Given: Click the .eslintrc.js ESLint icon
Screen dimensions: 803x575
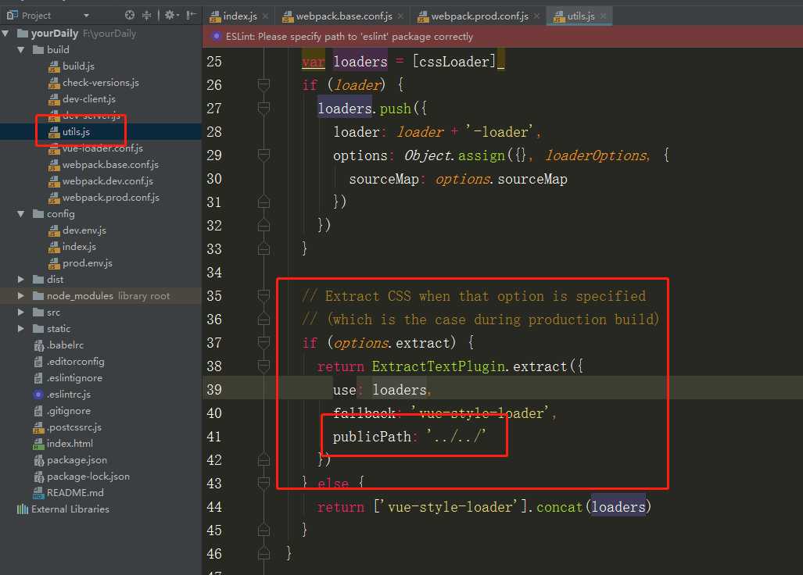Looking at the screenshot, I should click(38, 395).
